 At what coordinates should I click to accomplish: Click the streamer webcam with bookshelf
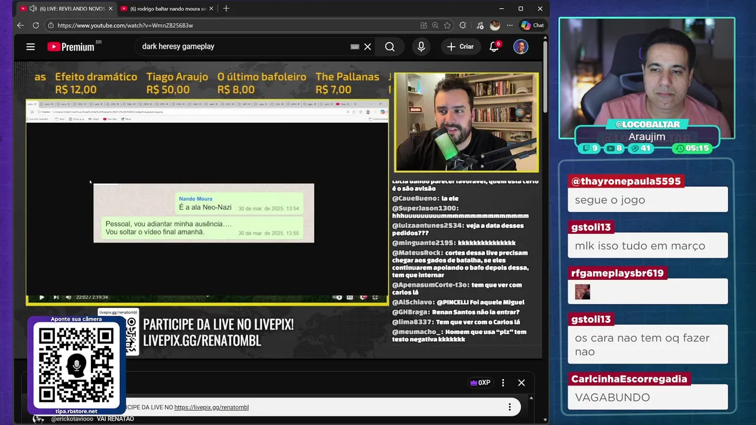coord(466,122)
